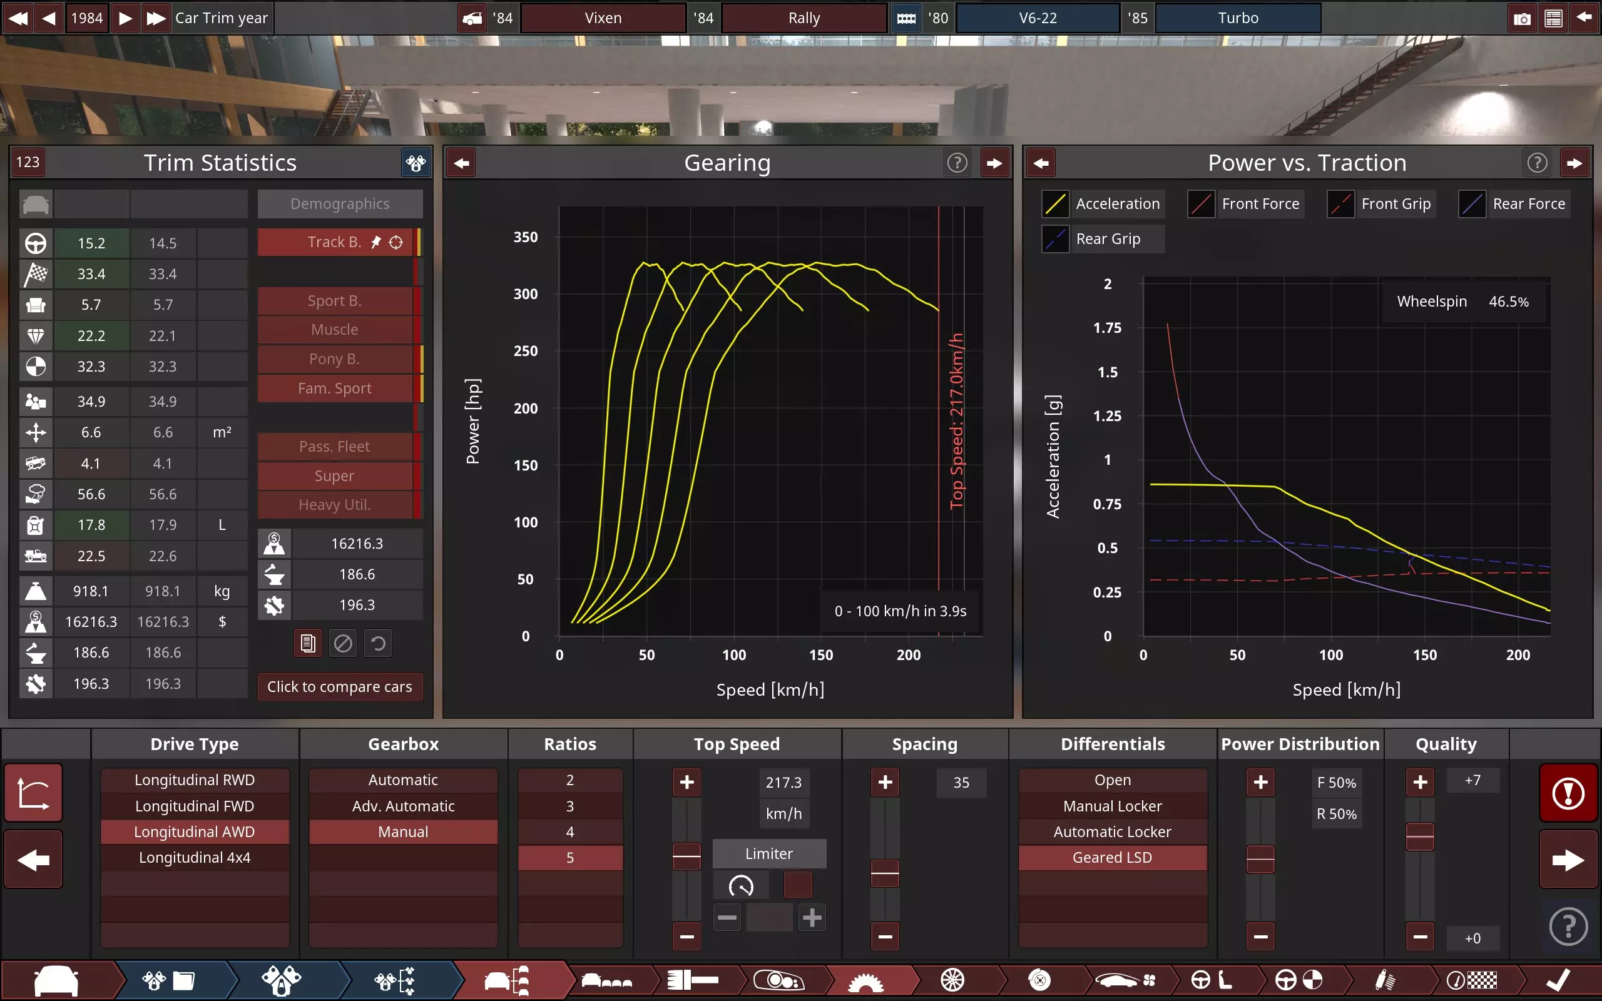This screenshot has width=1602, height=1001.
Task: Open the wheels and tires tab
Action: click(x=952, y=980)
